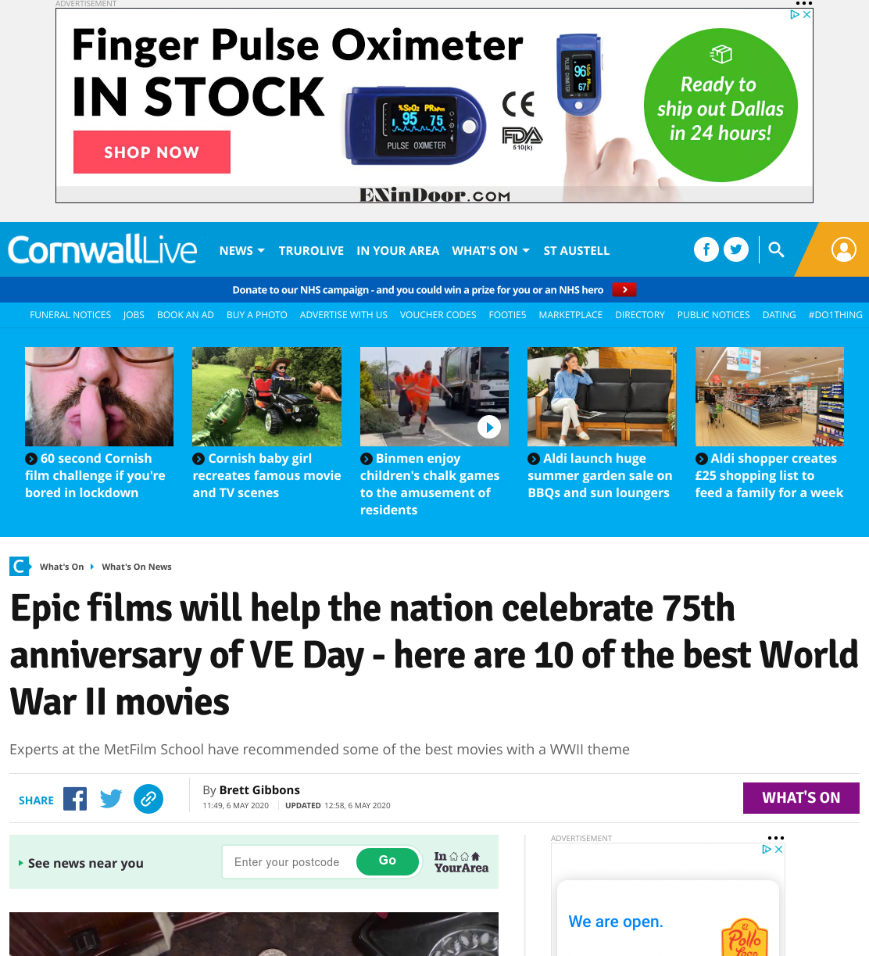The width and height of the screenshot is (869, 956).
Task: Open Cornish baby girl story thumbnail
Action: click(x=266, y=397)
